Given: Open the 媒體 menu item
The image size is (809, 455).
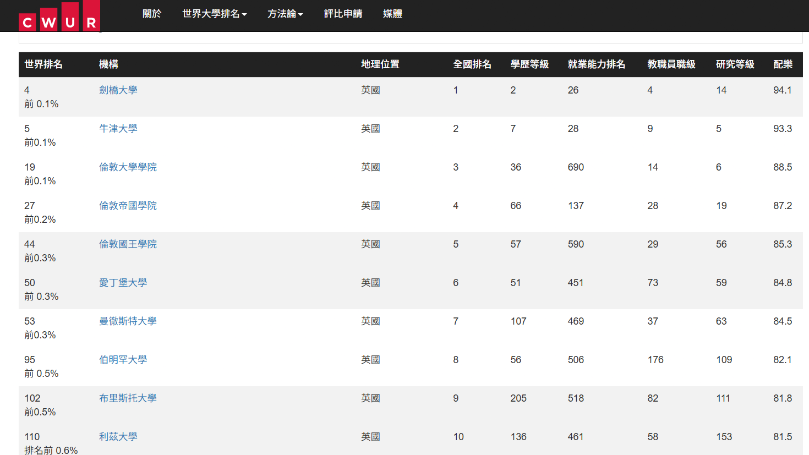Looking at the screenshot, I should point(392,14).
